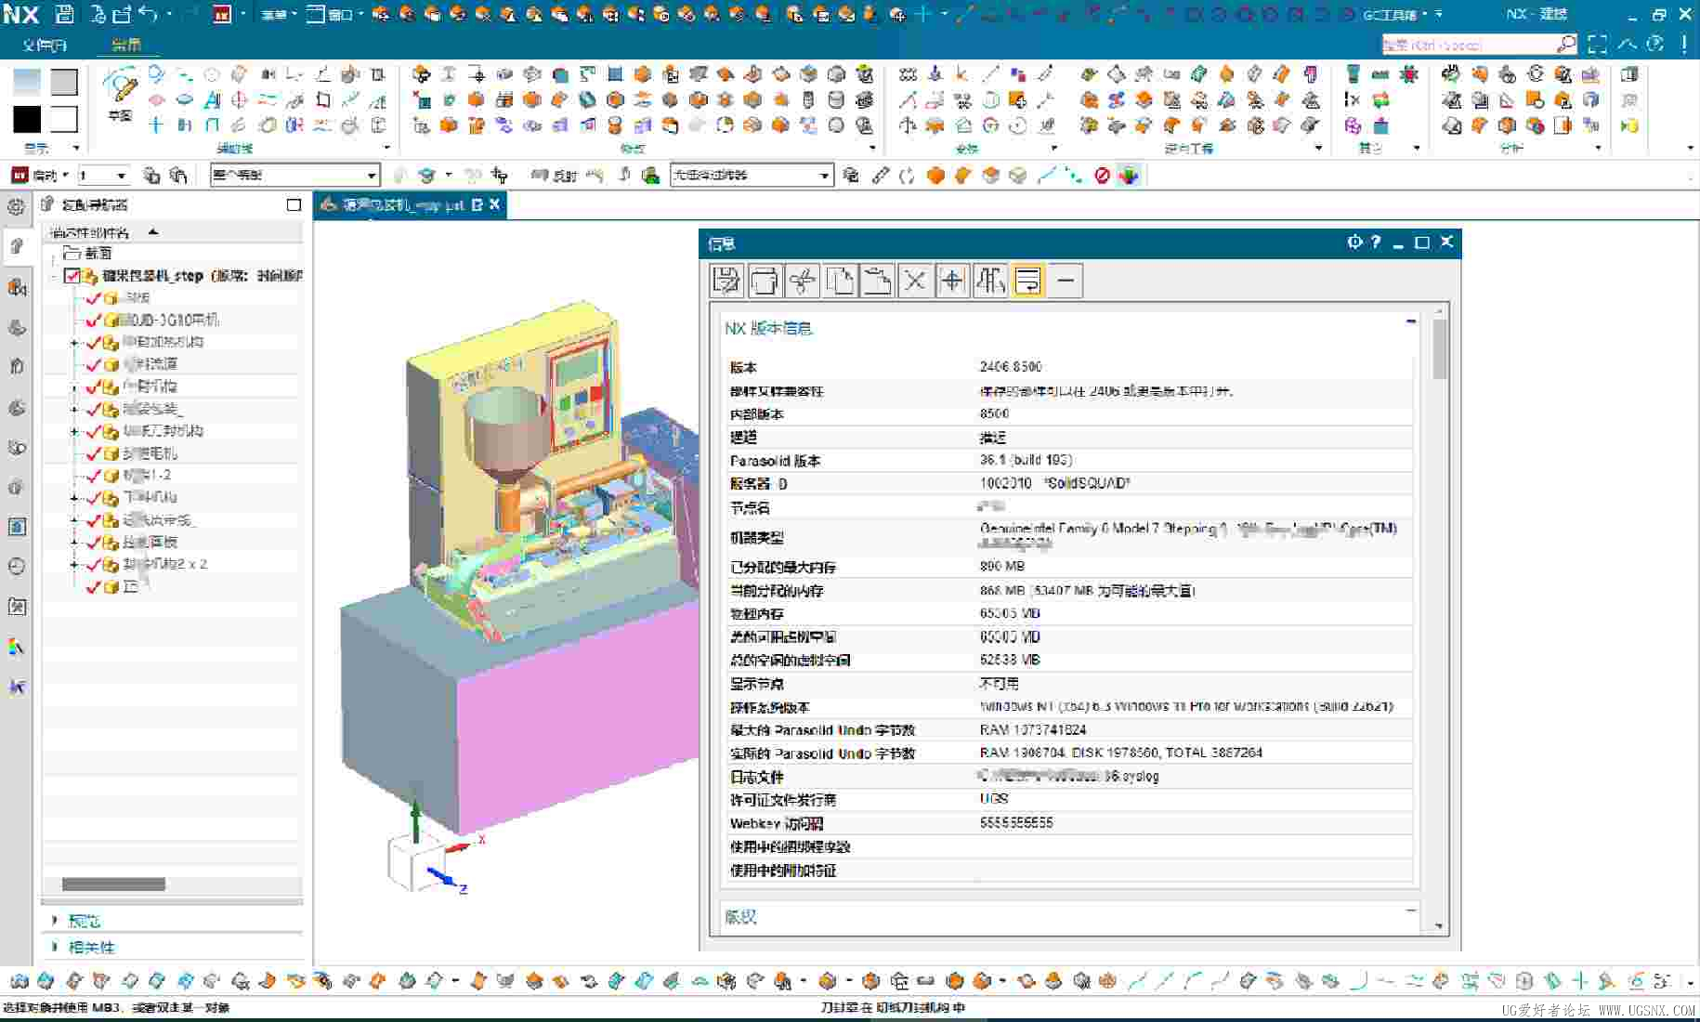Expand the 相关性 (Dependencies) section
Screen dimensions: 1700x1022
point(55,947)
